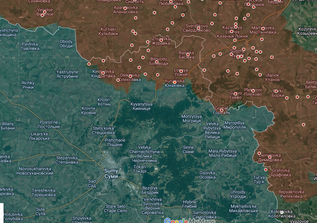This screenshot has height=223, width=317.
Task: Click the Mohrytsya label
Action: pyautogui.click(x=191, y=119)
